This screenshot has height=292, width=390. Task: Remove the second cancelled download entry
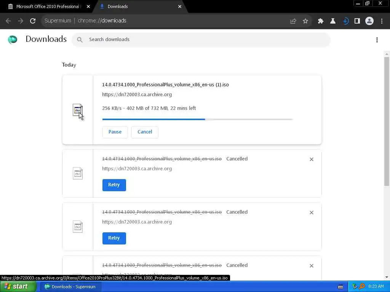(x=312, y=213)
